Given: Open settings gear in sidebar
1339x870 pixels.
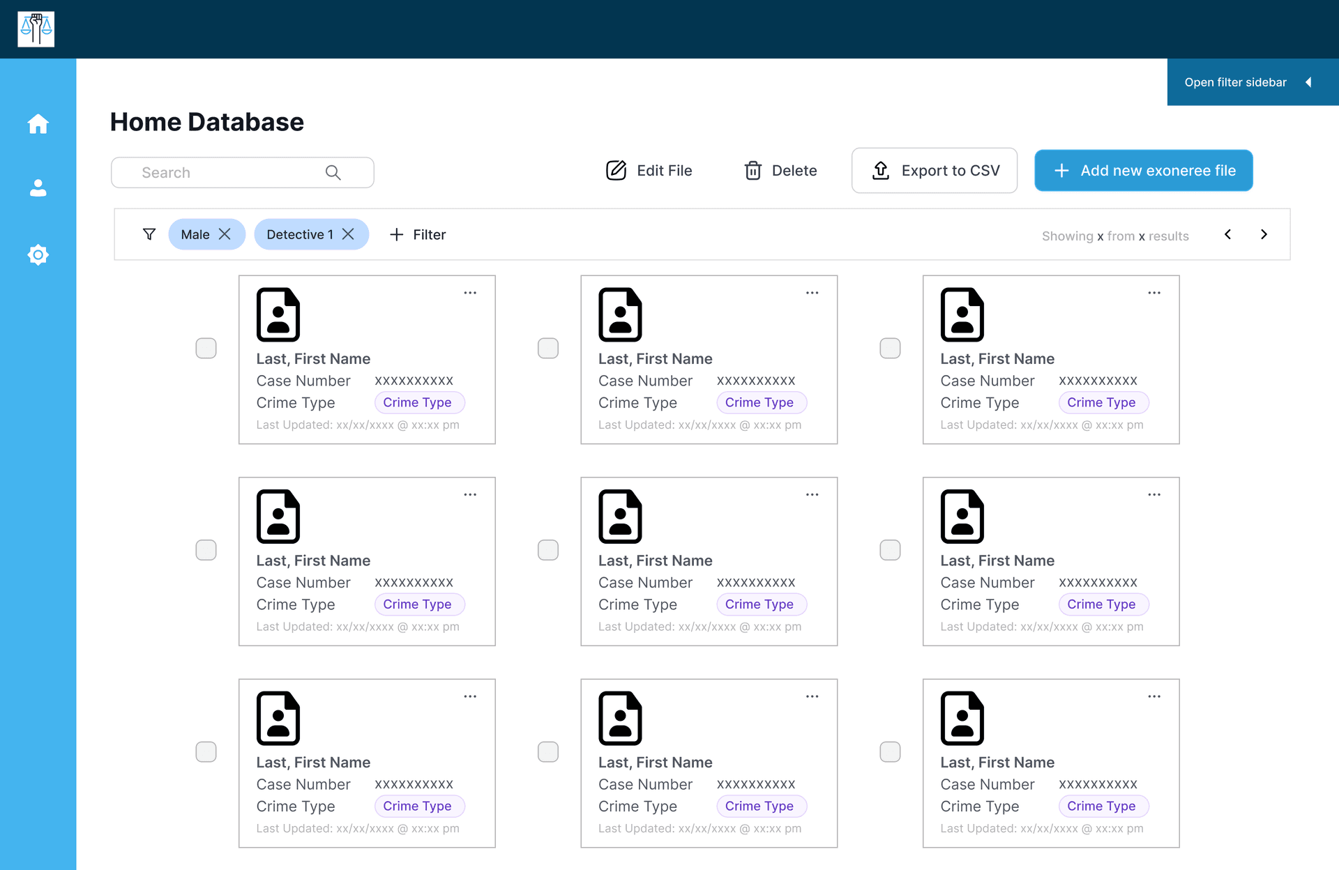Looking at the screenshot, I should click(x=38, y=254).
